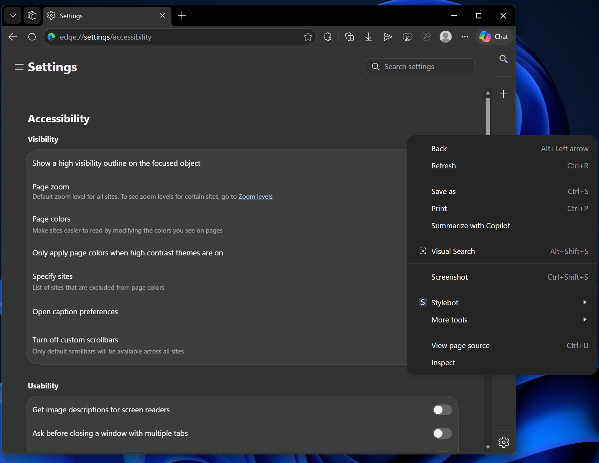The height and width of the screenshot is (463, 599).
Task: Open the Downloads toolbar icon
Action: click(x=368, y=37)
